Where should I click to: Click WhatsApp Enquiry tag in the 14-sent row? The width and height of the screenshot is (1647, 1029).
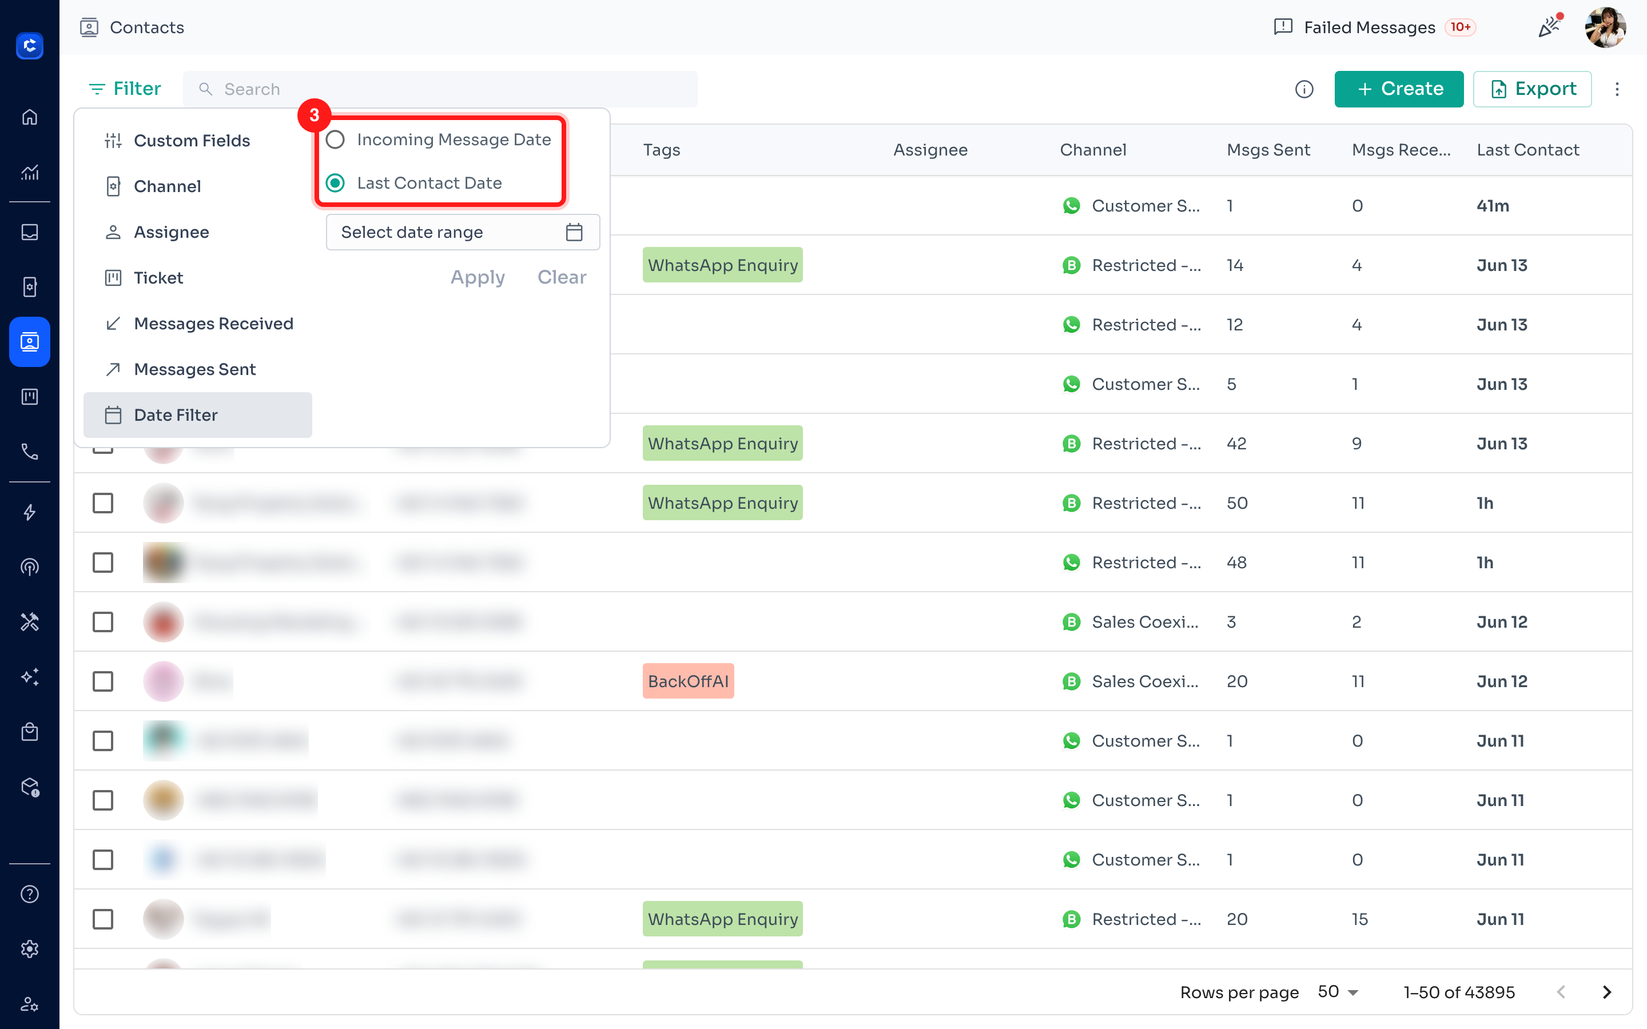(723, 265)
